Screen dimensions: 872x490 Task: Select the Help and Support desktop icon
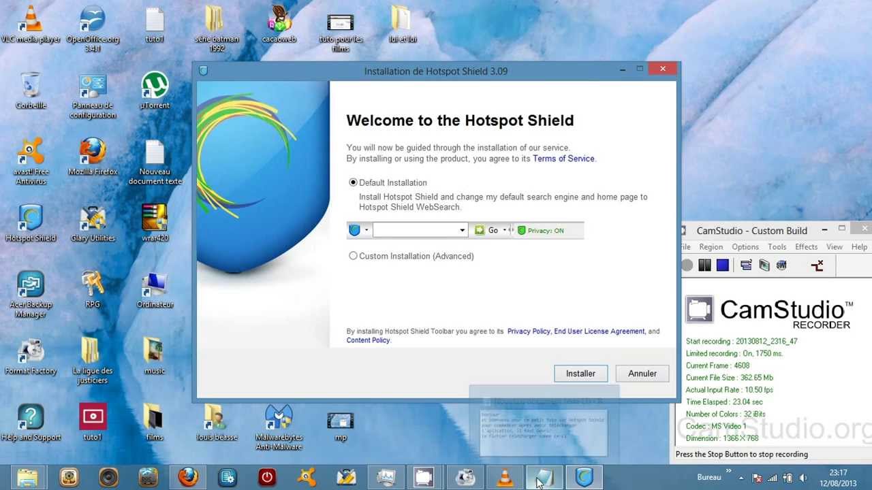click(x=31, y=423)
